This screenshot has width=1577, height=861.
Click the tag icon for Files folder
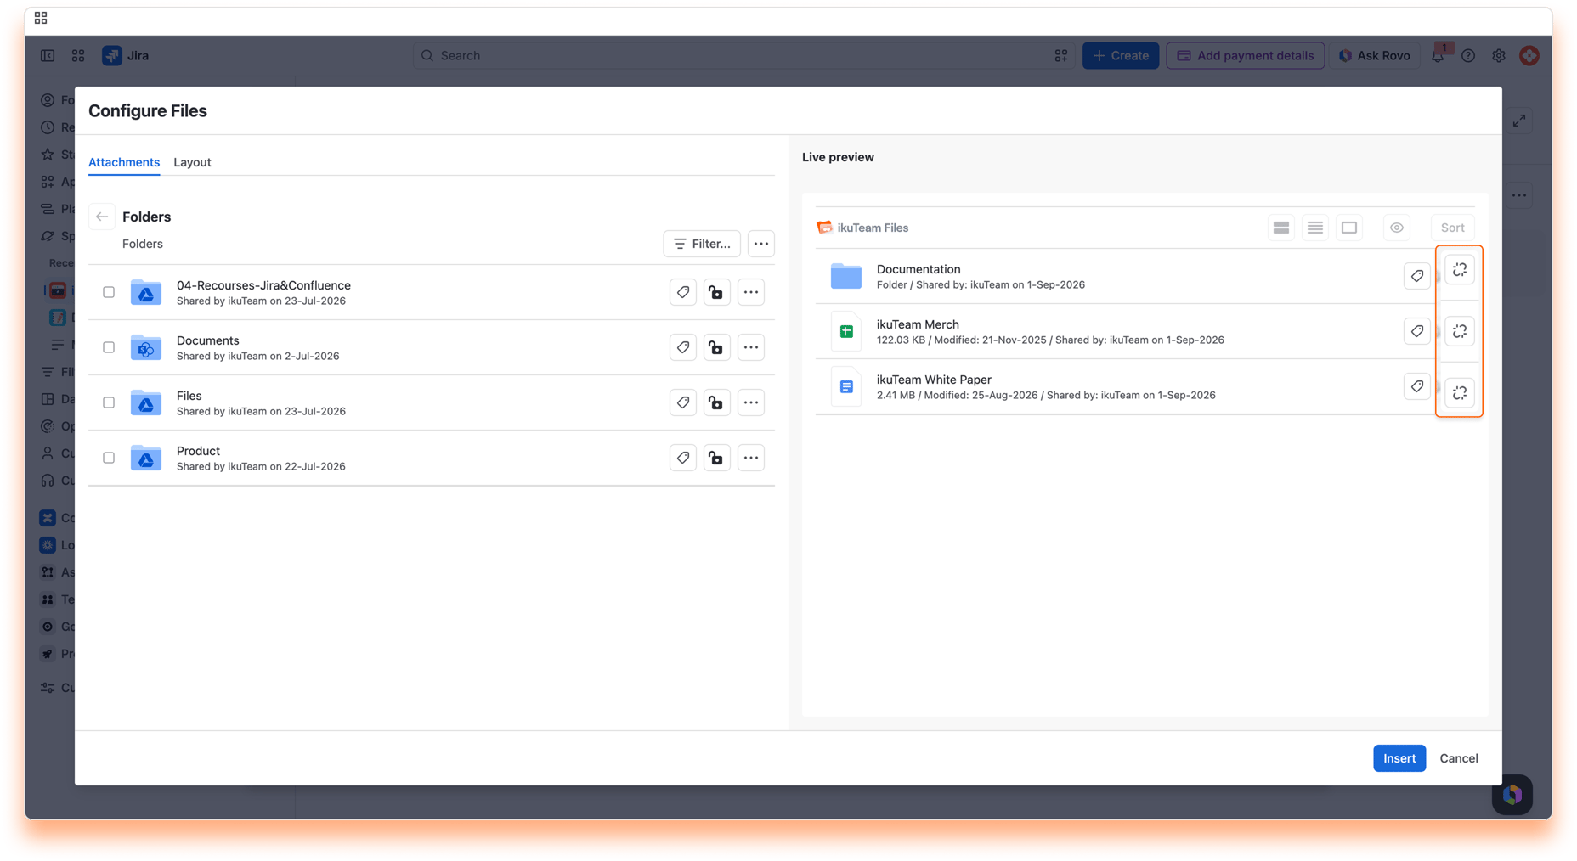(x=683, y=402)
